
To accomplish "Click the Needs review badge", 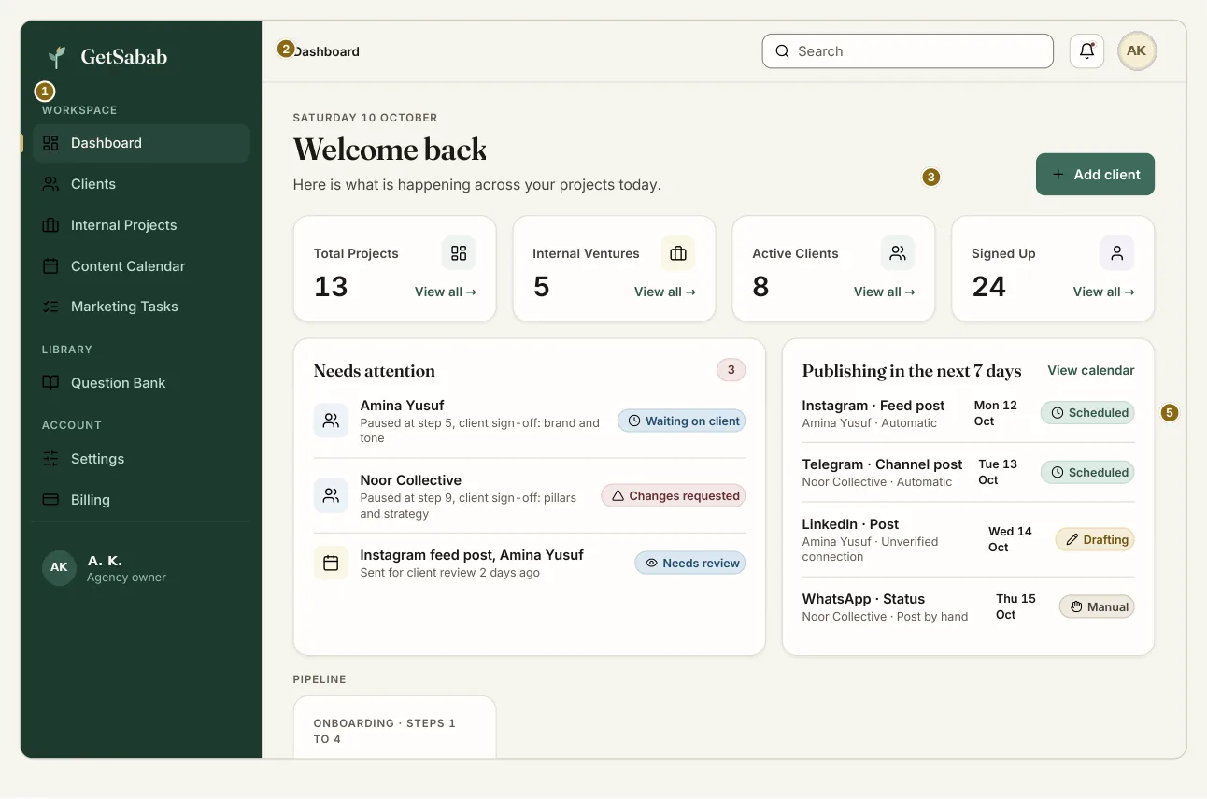I will click(690, 563).
